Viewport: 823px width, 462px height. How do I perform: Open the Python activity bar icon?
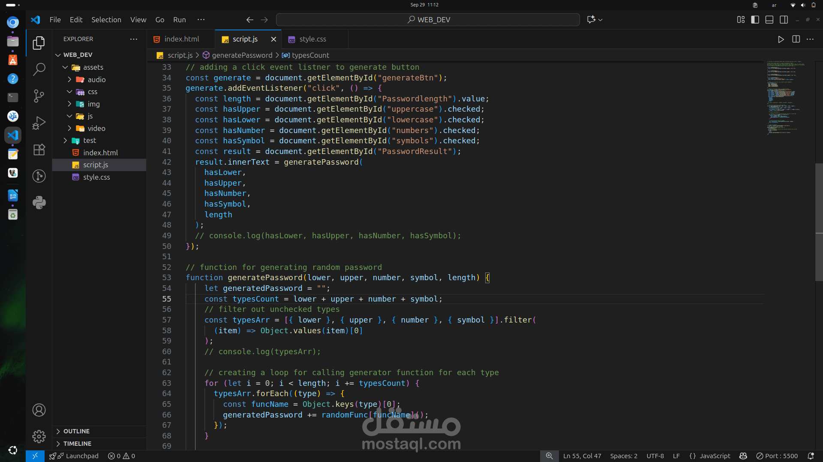pyautogui.click(x=39, y=202)
